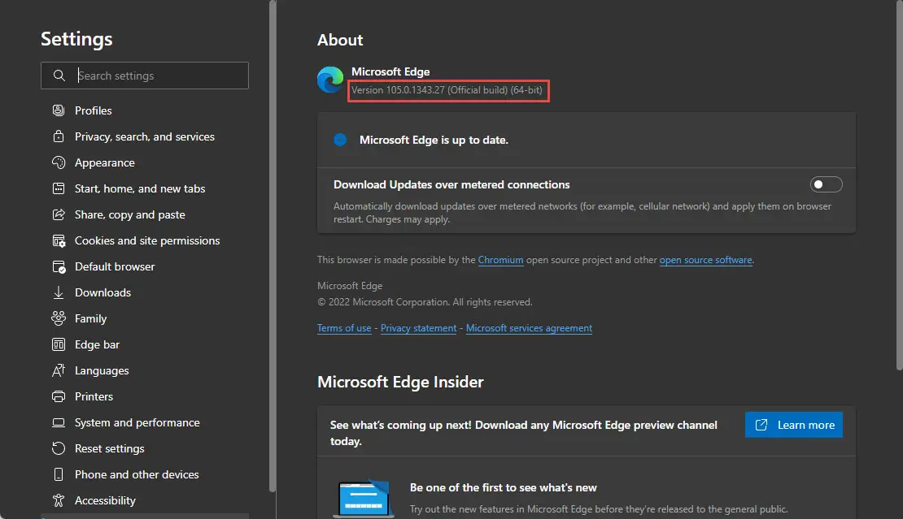This screenshot has height=519, width=903.
Task: Go to Privacy, search, and services
Action: coord(145,136)
